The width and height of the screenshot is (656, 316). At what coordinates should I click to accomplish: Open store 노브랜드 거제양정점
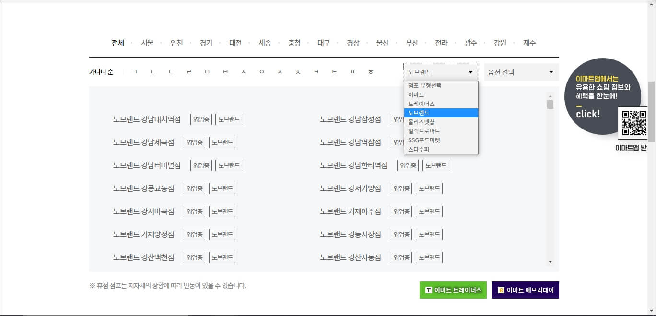[143, 234]
